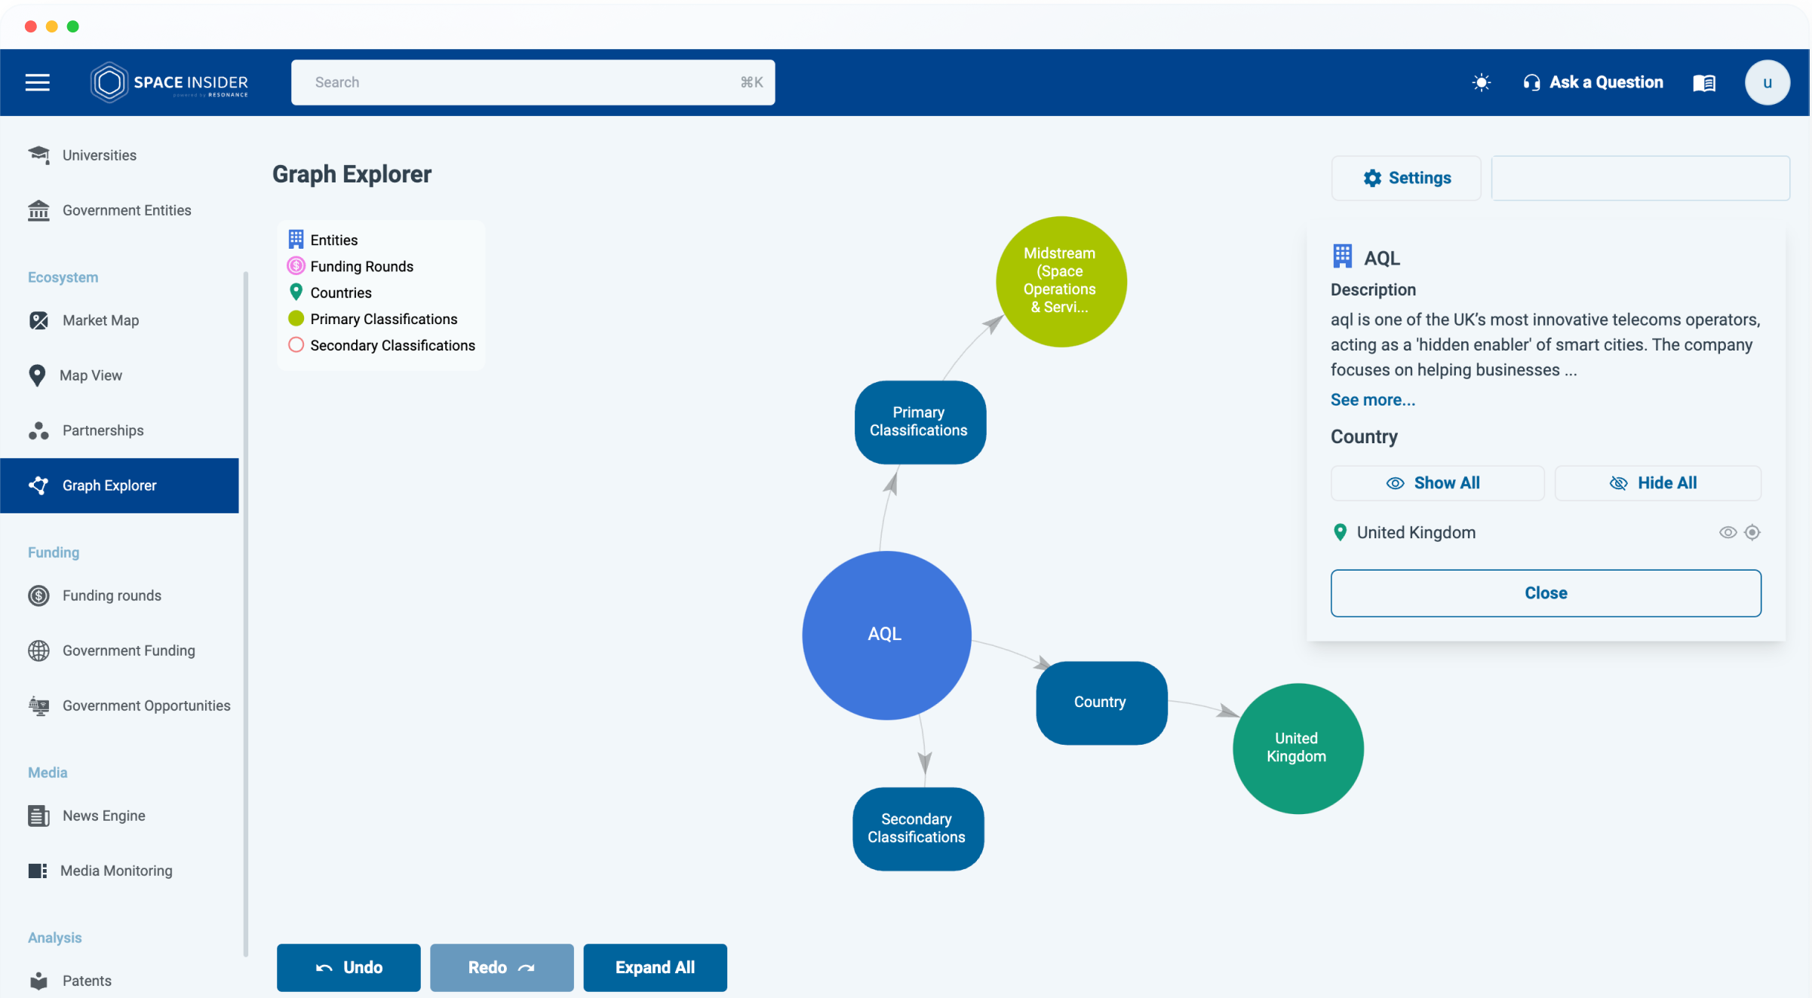Screen dimensions: 1812x998
Task: Go to Market Map page
Action: 119,320
